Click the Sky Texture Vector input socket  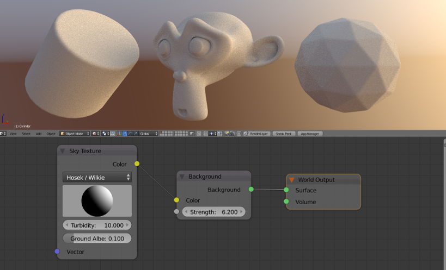(57, 252)
